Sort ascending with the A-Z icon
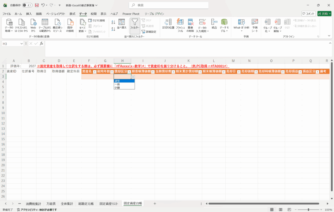The height and width of the screenshot is (212, 334). (113, 22)
